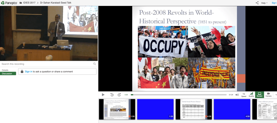The width and height of the screenshot is (277, 123).
Task: Change playback speed from 1x
Action: point(244,95)
